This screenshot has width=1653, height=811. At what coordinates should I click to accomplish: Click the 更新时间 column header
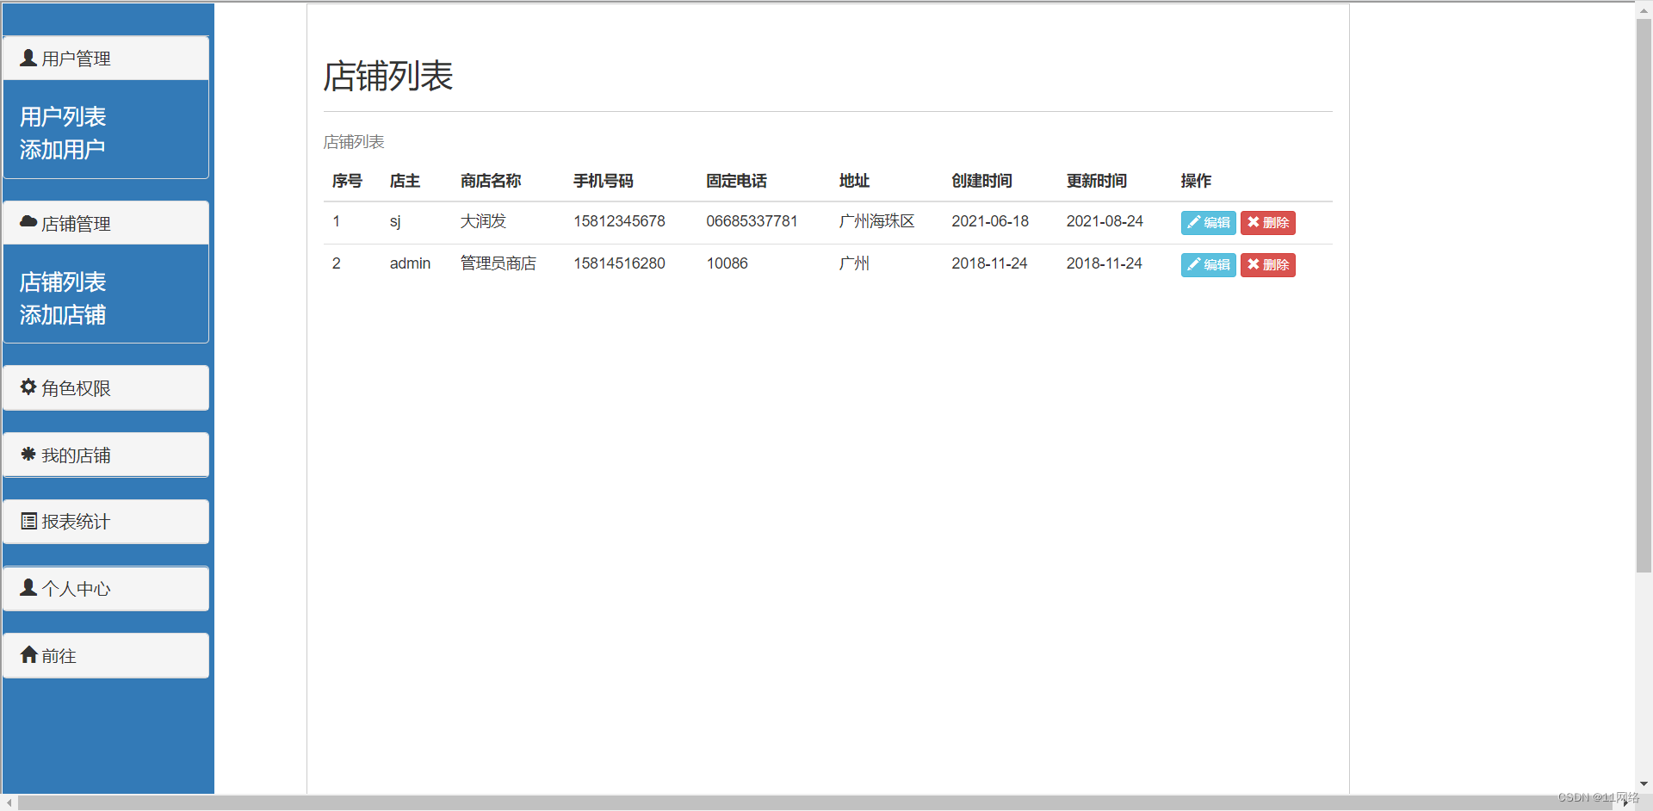click(1097, 181)
